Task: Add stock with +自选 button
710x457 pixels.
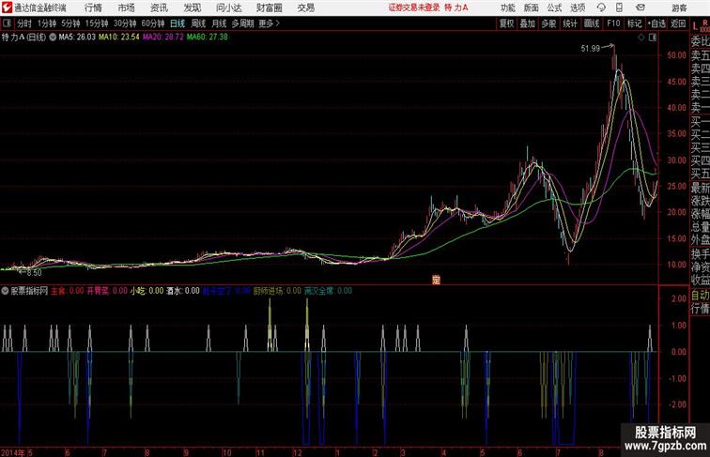Action: pos(656,23)
